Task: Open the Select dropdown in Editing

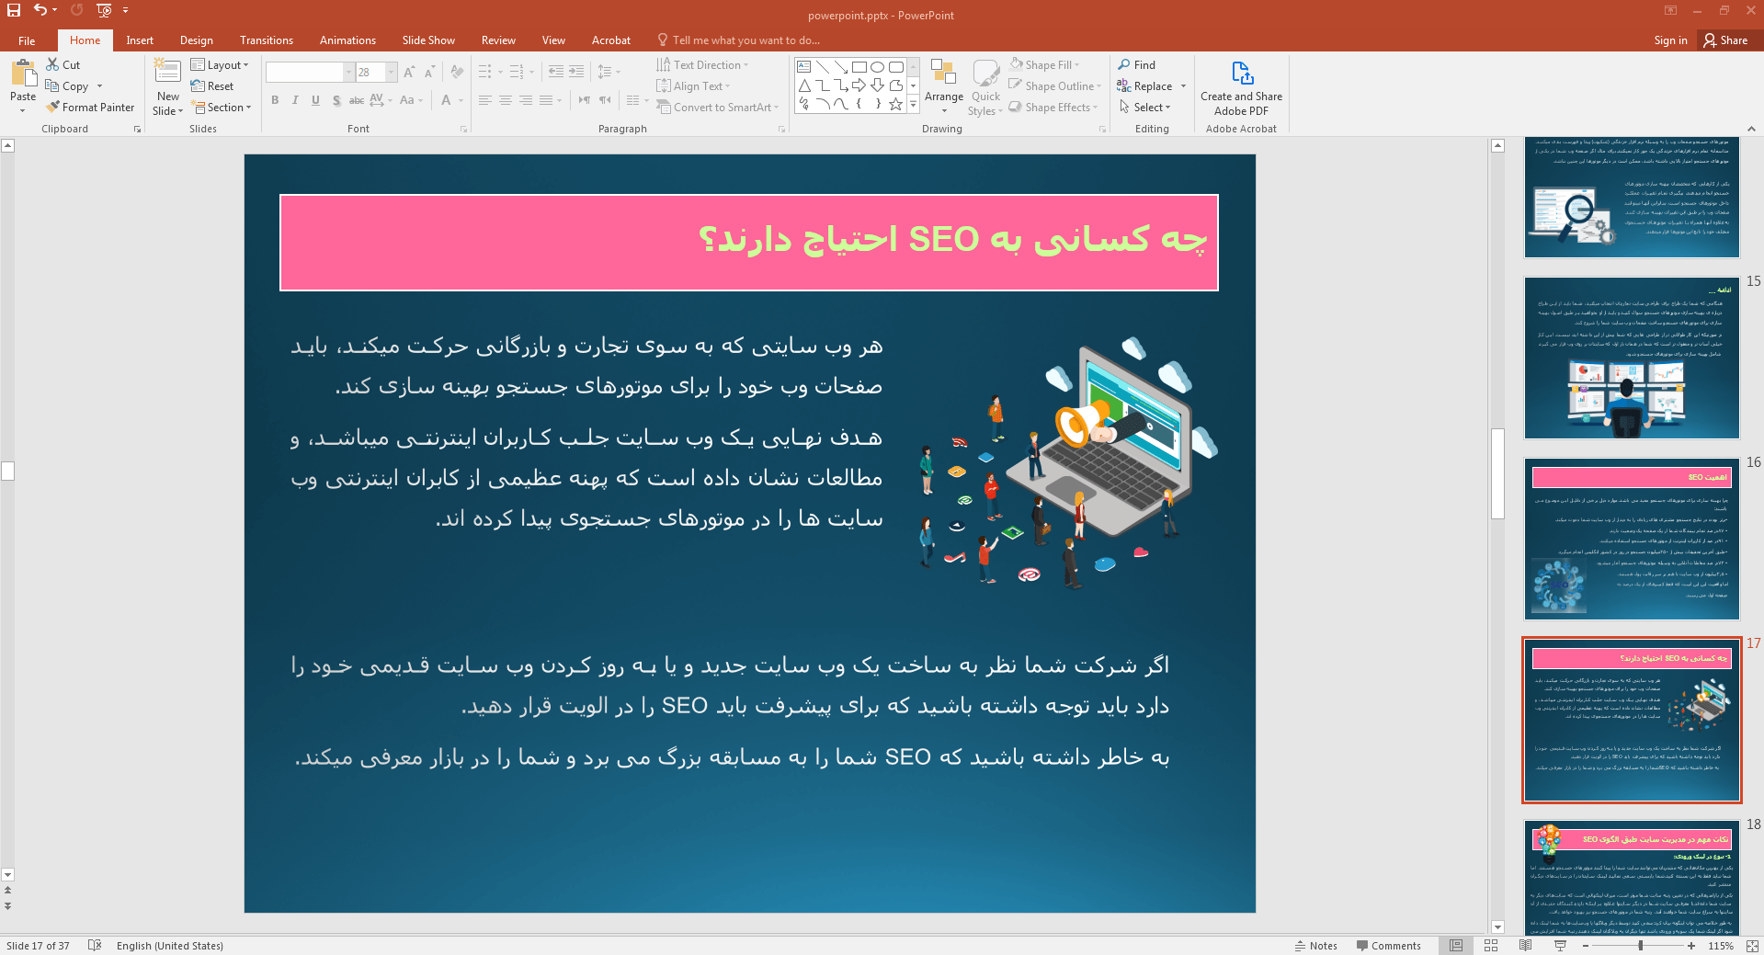Action: [x=1144, y=107]
